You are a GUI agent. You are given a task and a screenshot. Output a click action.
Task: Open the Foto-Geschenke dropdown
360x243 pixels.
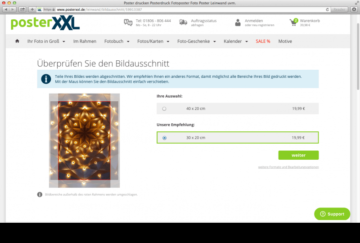[196, 41]
